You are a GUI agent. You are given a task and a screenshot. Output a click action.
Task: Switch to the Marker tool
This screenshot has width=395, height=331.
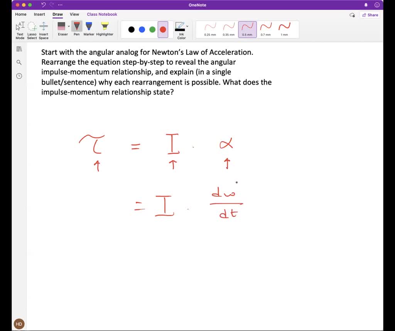[89, 28]
